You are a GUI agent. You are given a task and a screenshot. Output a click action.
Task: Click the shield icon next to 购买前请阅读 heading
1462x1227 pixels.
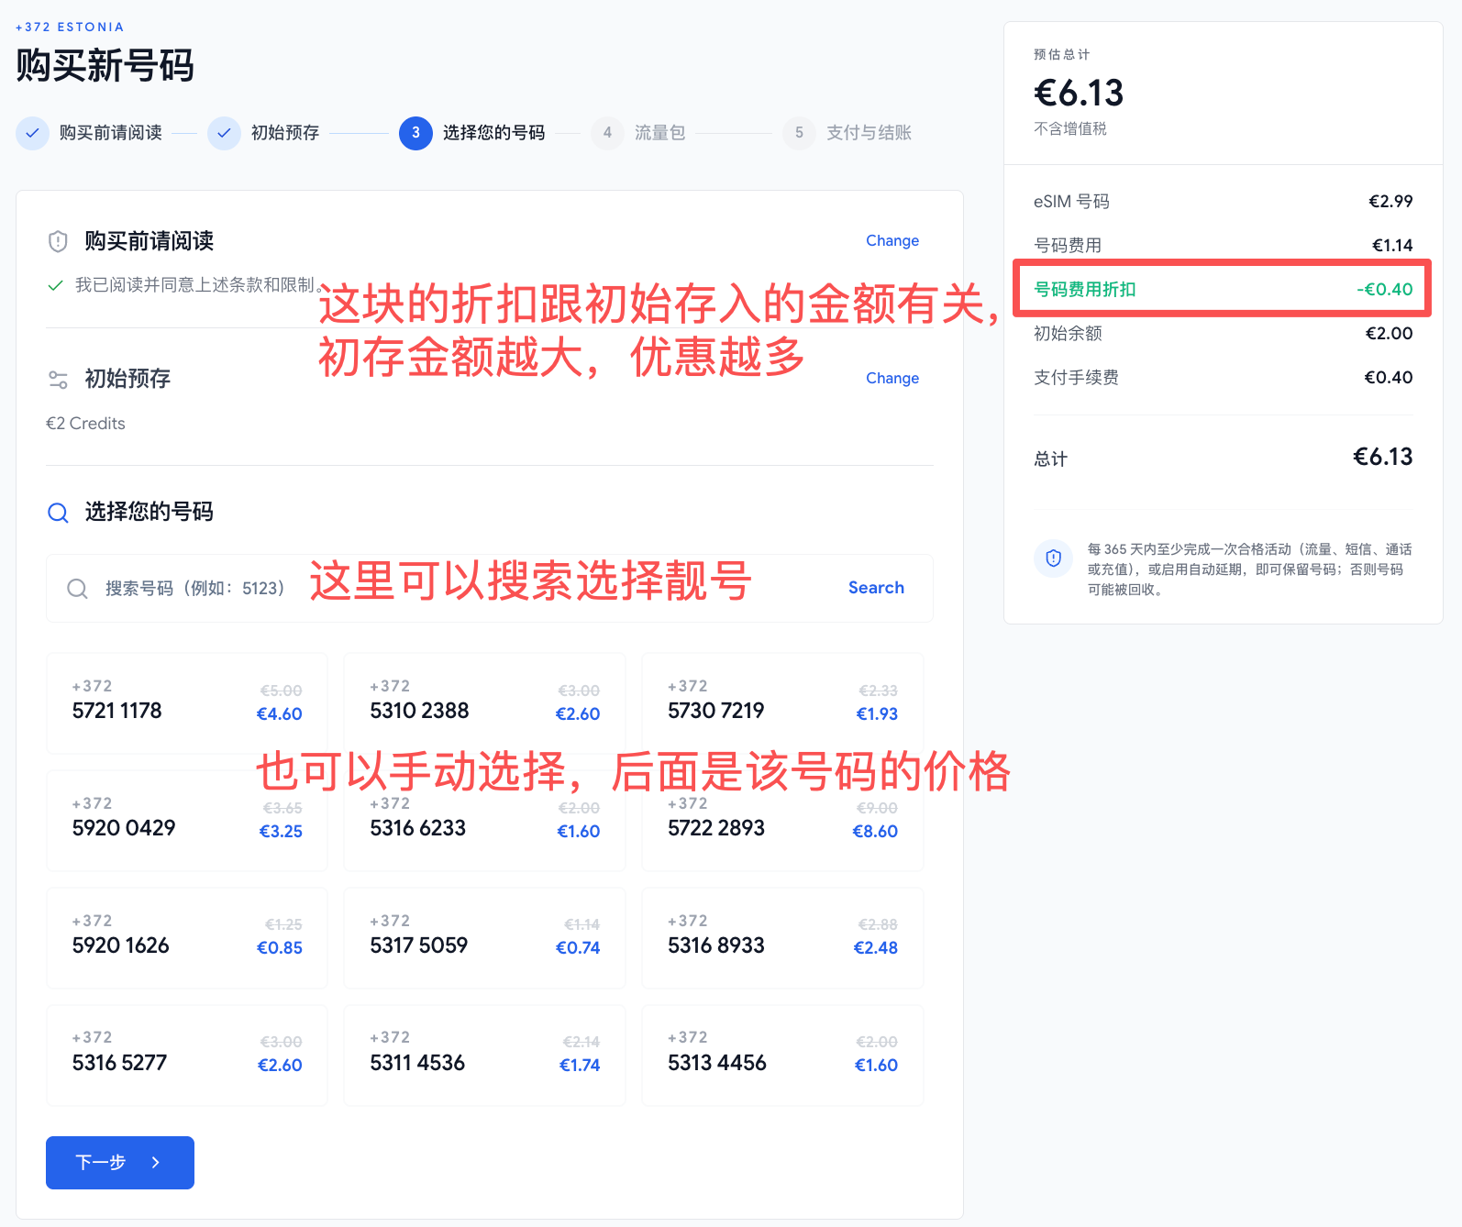tap(58, 241)
